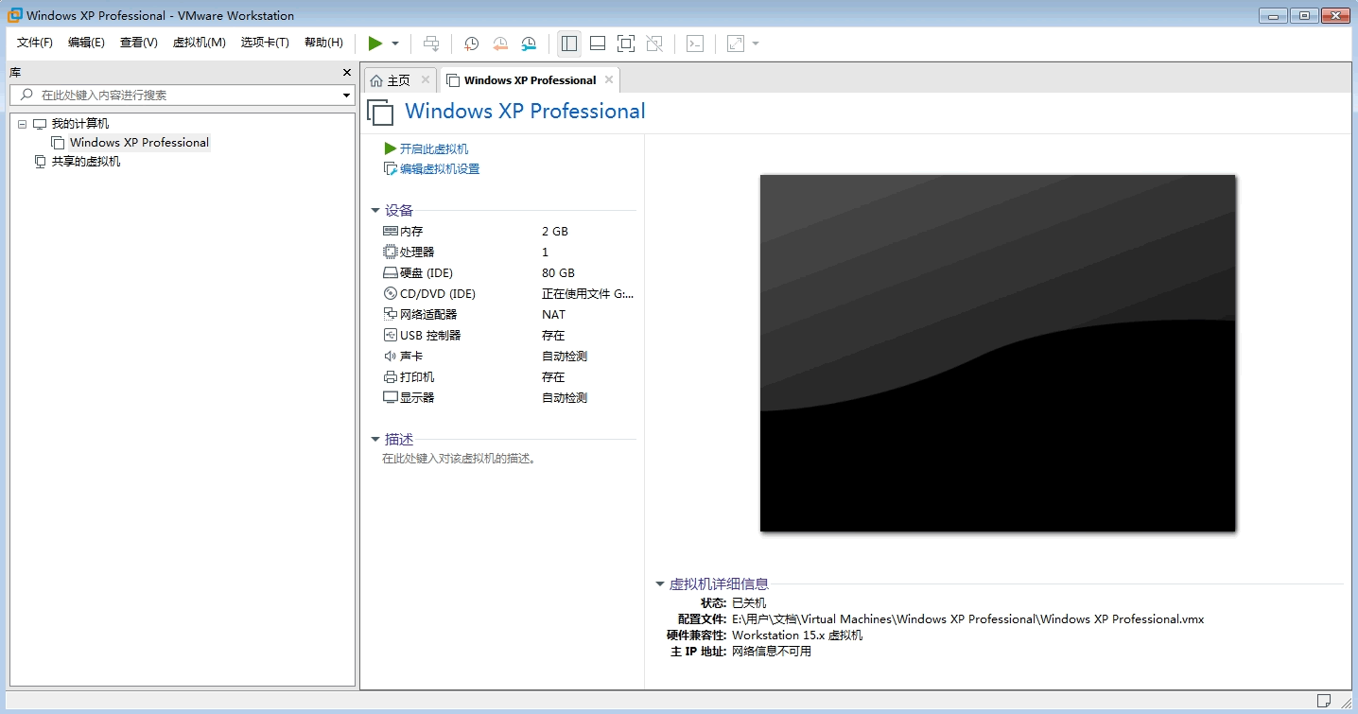Open the 帮助(H) menu
1358x714 pixels.
click(323, 43)
